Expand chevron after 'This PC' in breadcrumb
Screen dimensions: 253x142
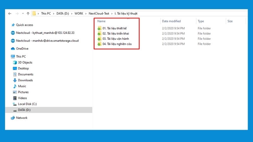pyautogui.click(x=53, y=14)
